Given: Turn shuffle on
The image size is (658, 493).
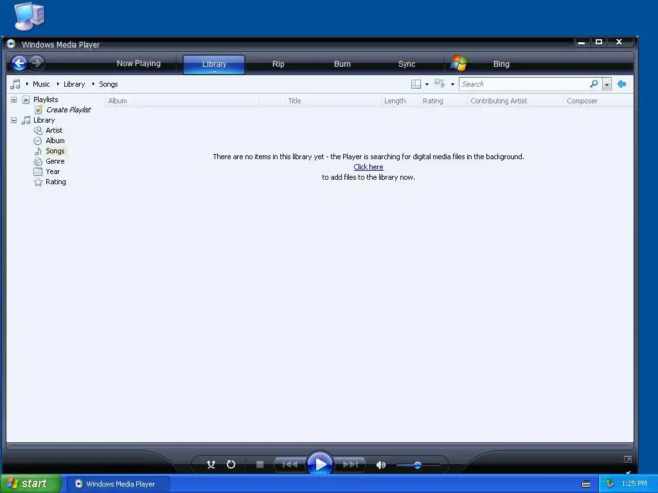Looking at the screenshot, I should point(211,465).
